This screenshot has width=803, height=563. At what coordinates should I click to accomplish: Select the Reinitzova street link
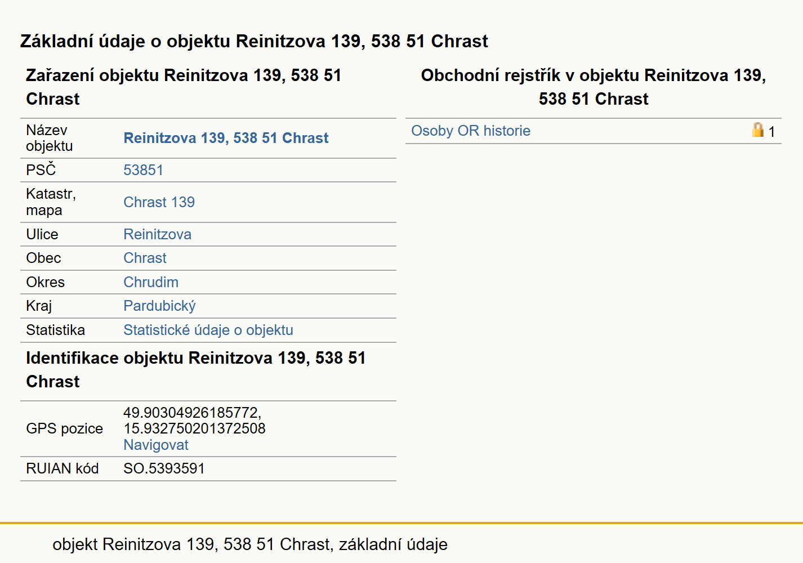click(x=157, y=234)
